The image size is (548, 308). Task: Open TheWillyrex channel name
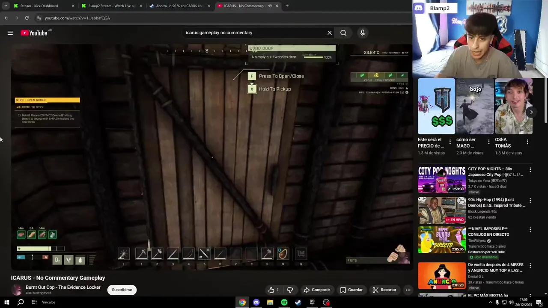477,241
